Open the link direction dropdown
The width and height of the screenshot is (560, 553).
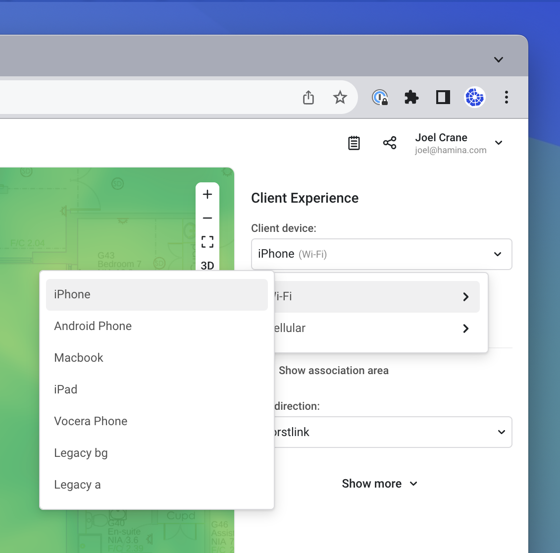click(393, 432)
